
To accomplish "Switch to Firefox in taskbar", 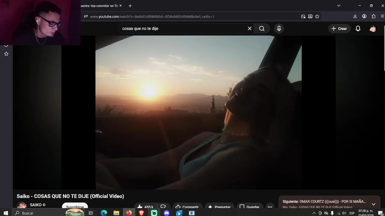I will [x=129, y=213].
